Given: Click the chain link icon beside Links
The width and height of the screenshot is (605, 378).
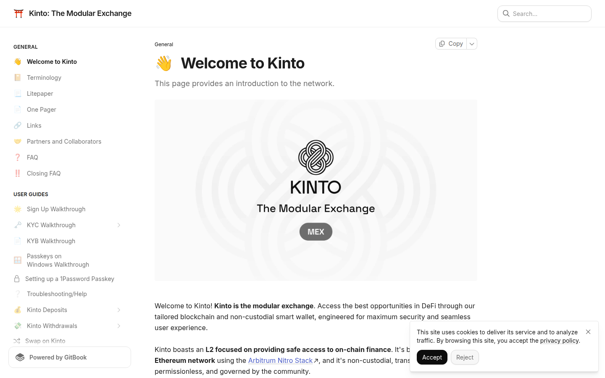Looking at the screenshot, I should tap(18, 126).
